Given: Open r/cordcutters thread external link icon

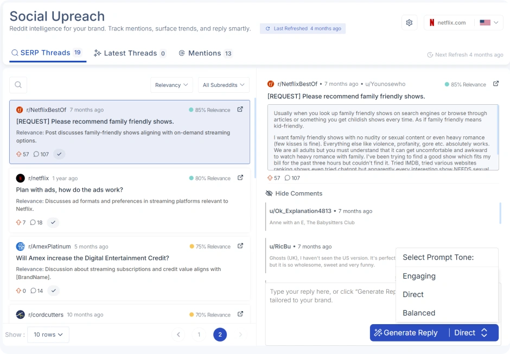Looking at the screenshot, I should pyautogui.click(x=240, y=314).
